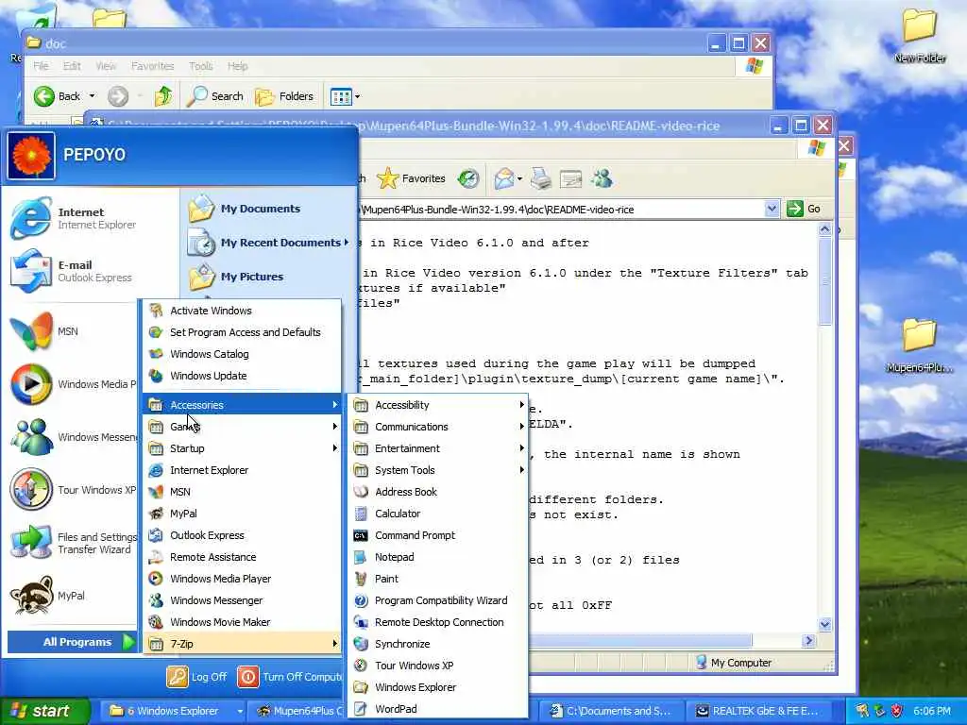Click the README address bar path field
Viewport: 967px width, 725px height.
pos(561,209)
